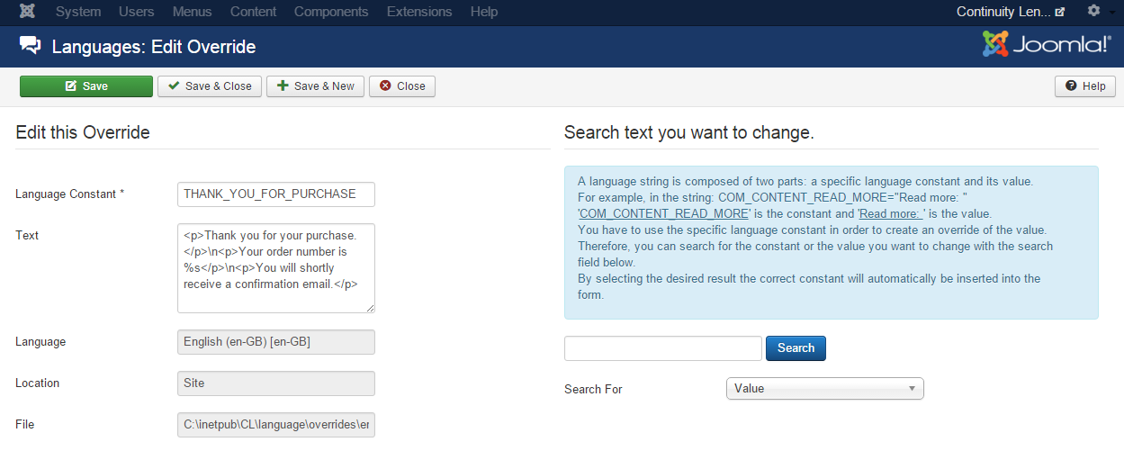1124x469 pixels.
Task: Click the Language Constant input field
Action: 276,194
